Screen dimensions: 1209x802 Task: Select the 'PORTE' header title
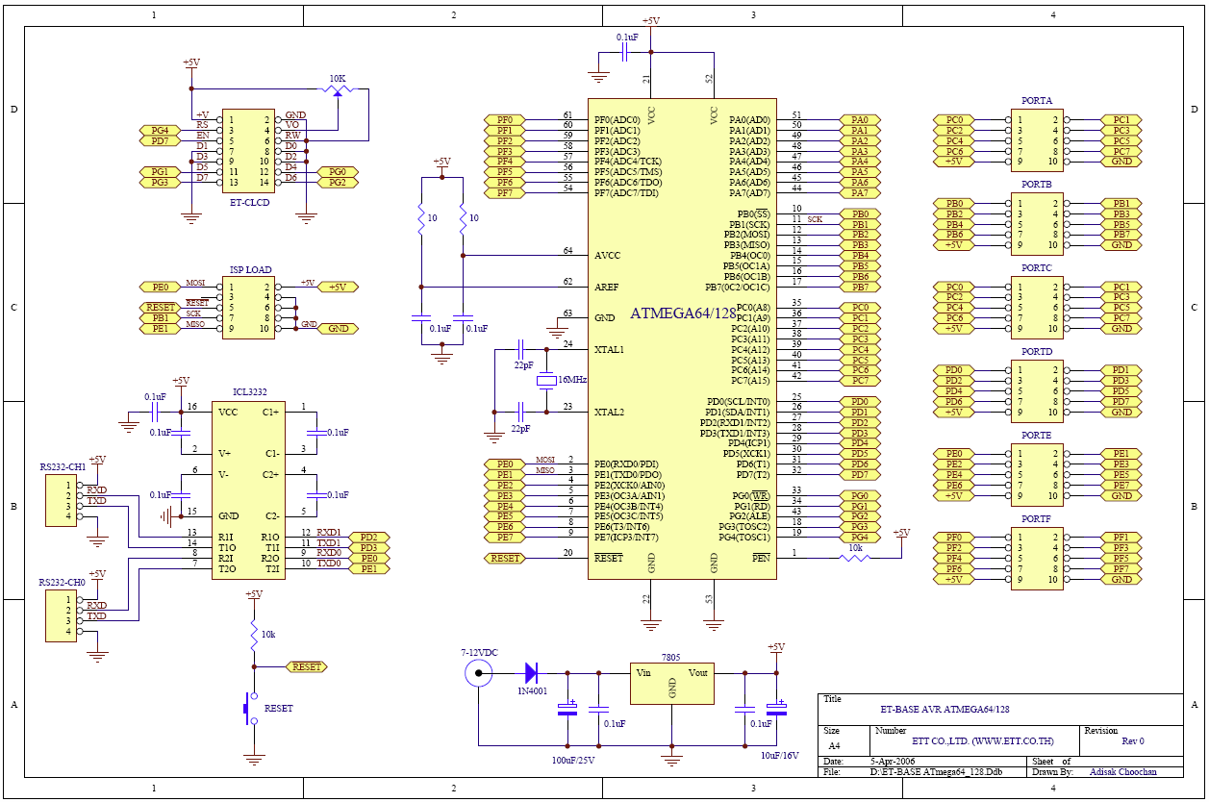[1037, 435]
